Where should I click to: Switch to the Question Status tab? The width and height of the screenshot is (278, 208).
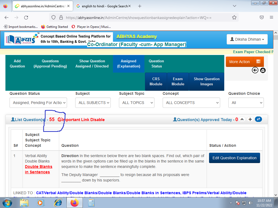pos(156,64)
